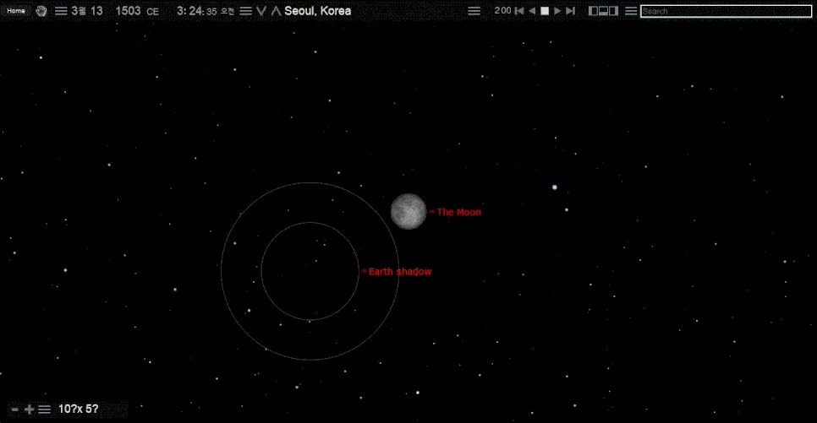Run time forward
The width and height of the screenshot is (817, 423).
pyautogui.click(x=557, y=11)
